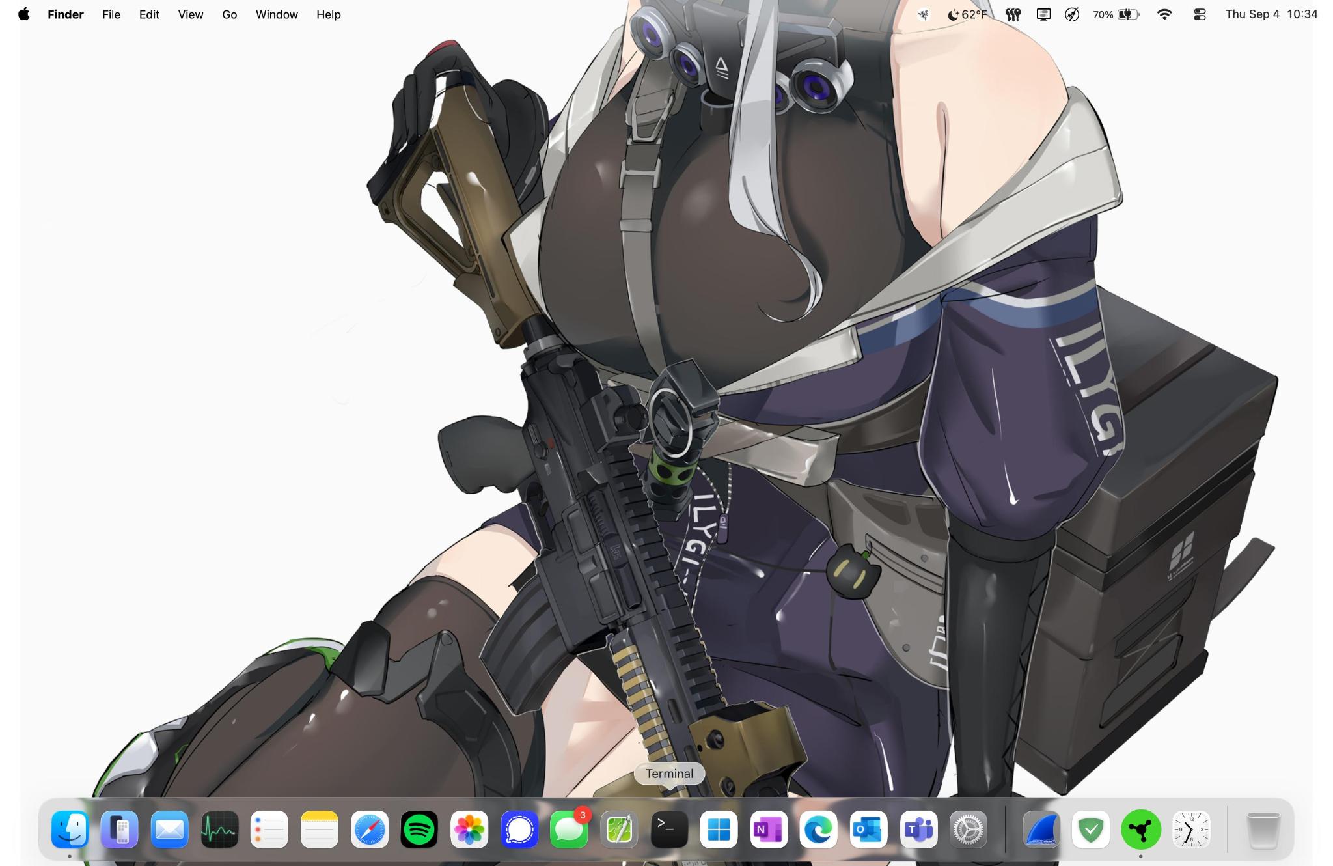This screenshot has width=1333, height=866.
Task: Click the Wi-Fi status icon
Action: (1164, 14)
